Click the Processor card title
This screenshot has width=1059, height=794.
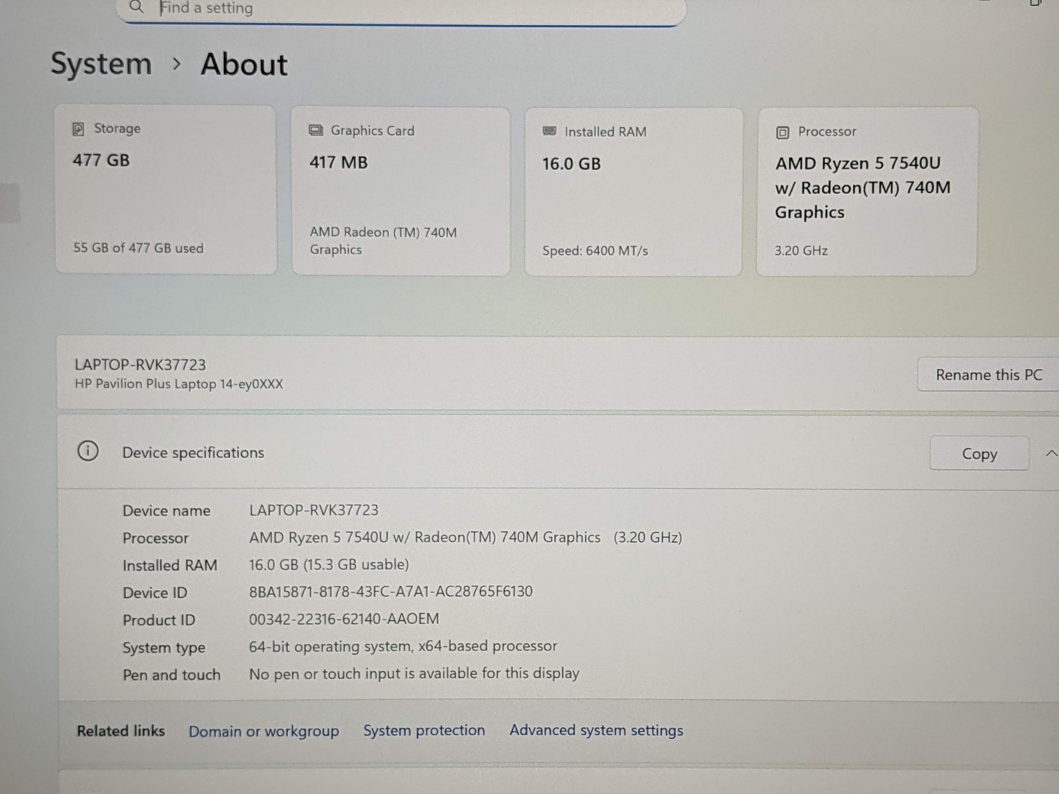827,132
